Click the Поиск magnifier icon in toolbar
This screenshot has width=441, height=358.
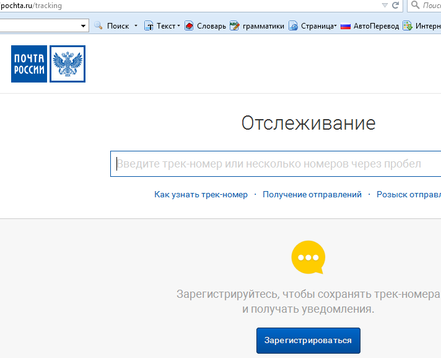[98, 26]
